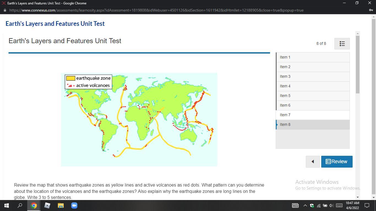Jump to Item 6
The image size is (376, 211).
tap(313, 105)
